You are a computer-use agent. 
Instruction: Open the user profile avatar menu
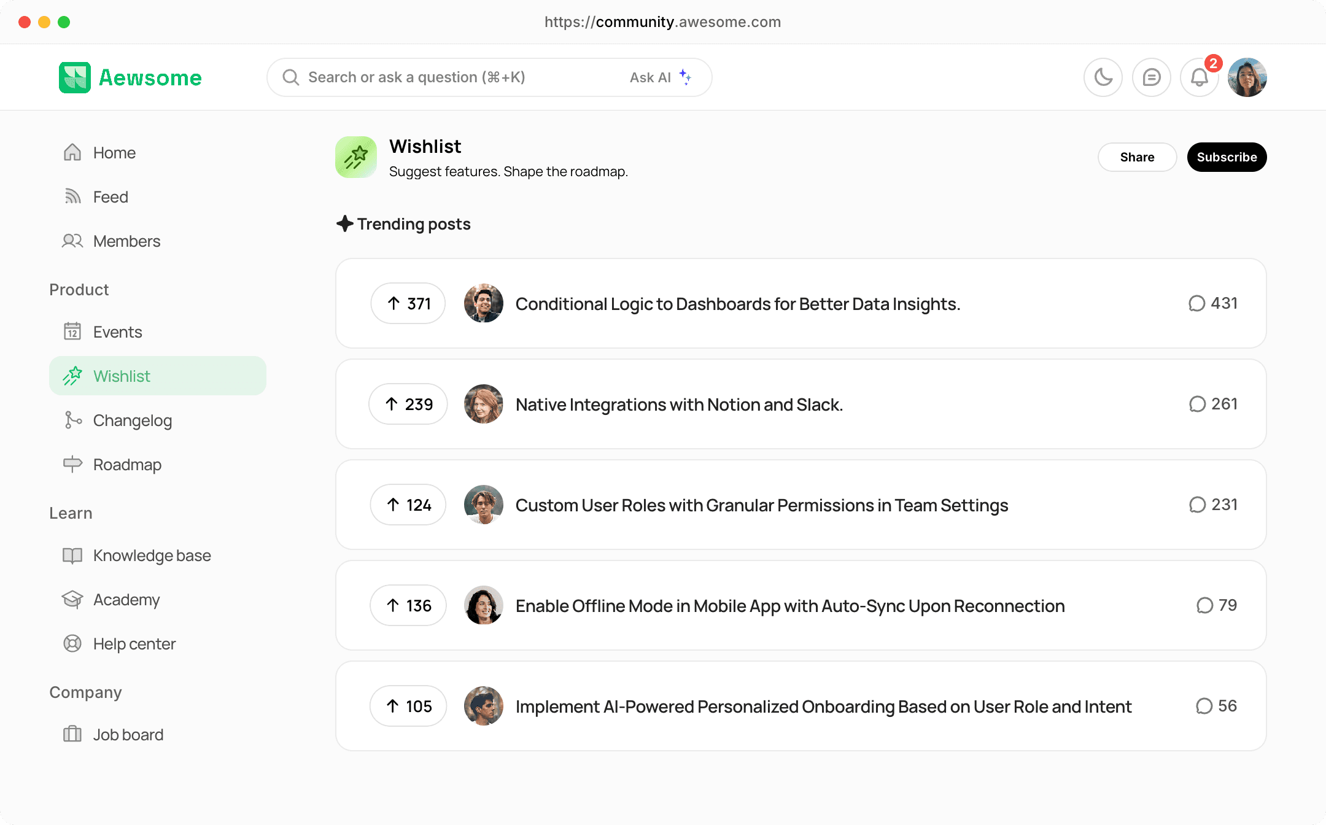[x=1247, y=77]
